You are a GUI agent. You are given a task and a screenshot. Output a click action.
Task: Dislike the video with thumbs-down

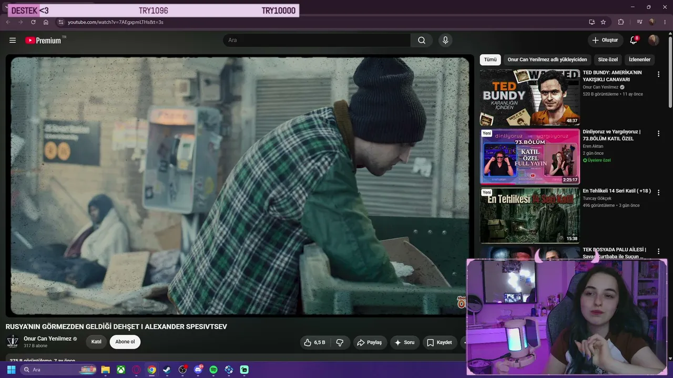340,342
